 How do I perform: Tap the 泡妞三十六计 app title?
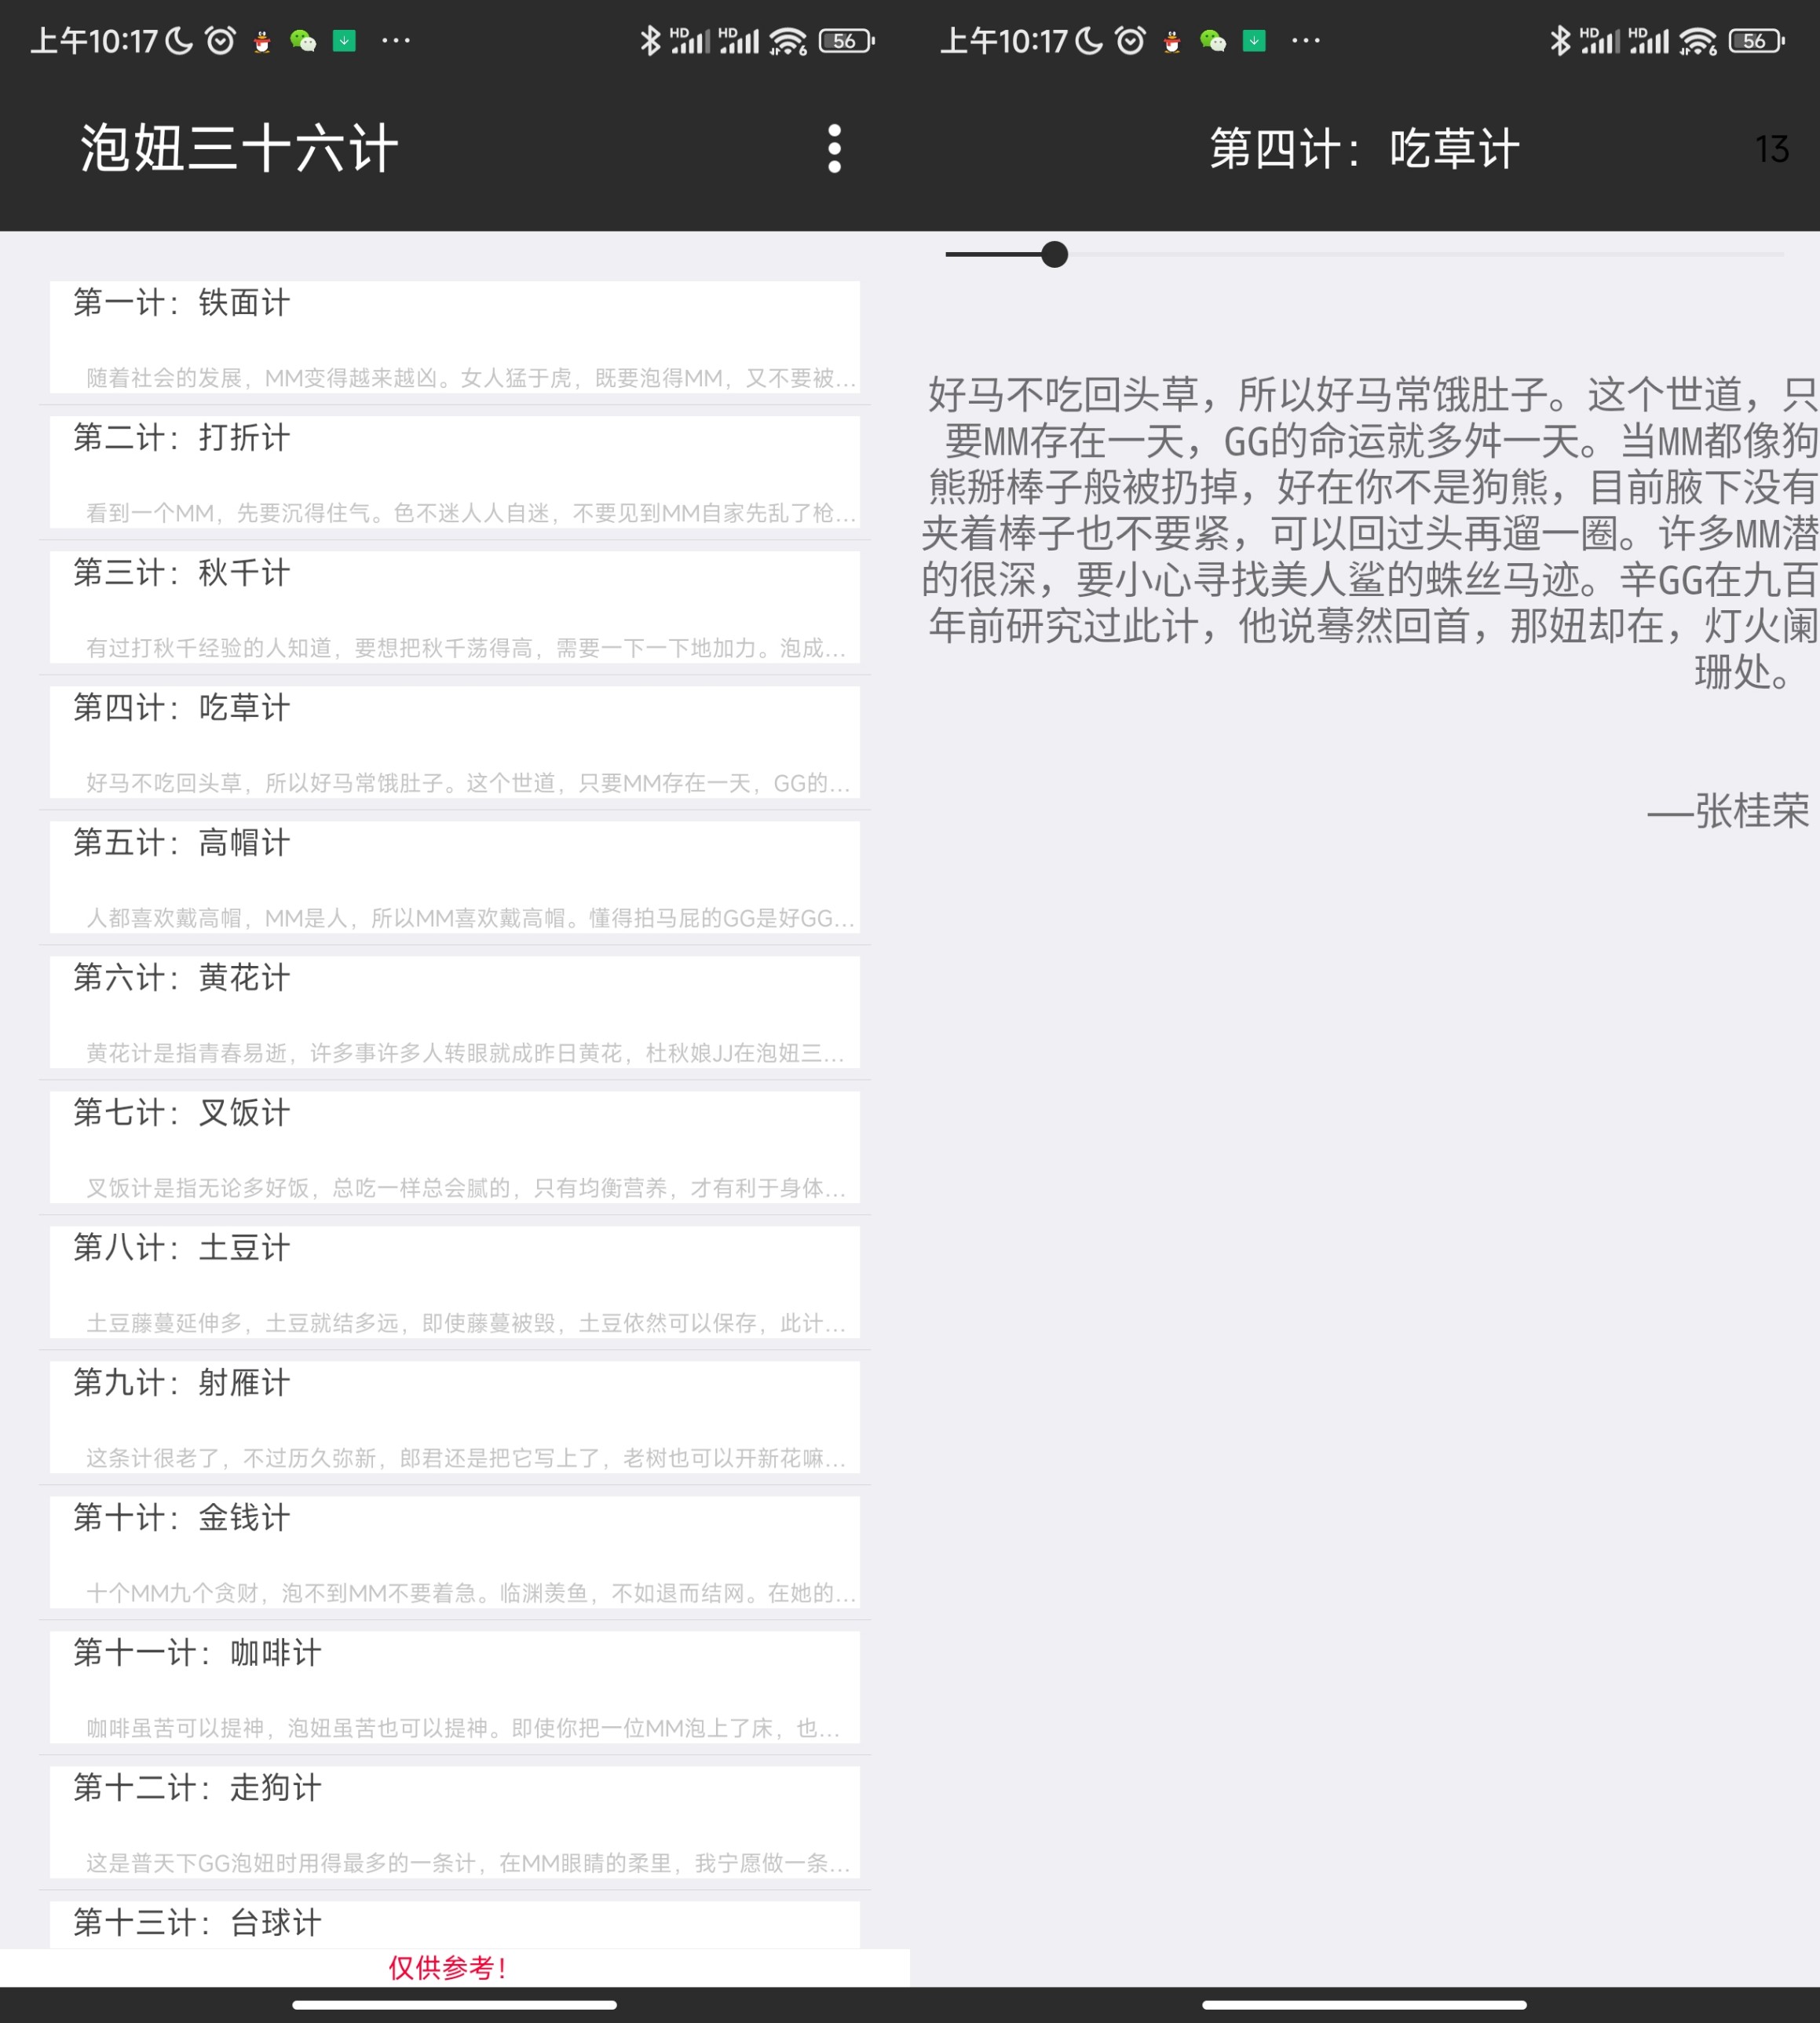pos(239,149)
